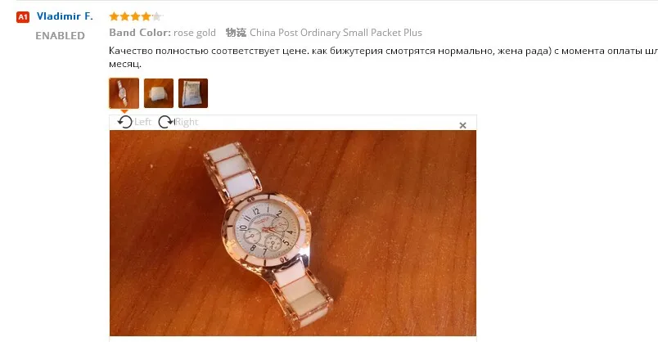Close the enlarged photo viewer
Screen dimensions: 658x342
[462, 125]
